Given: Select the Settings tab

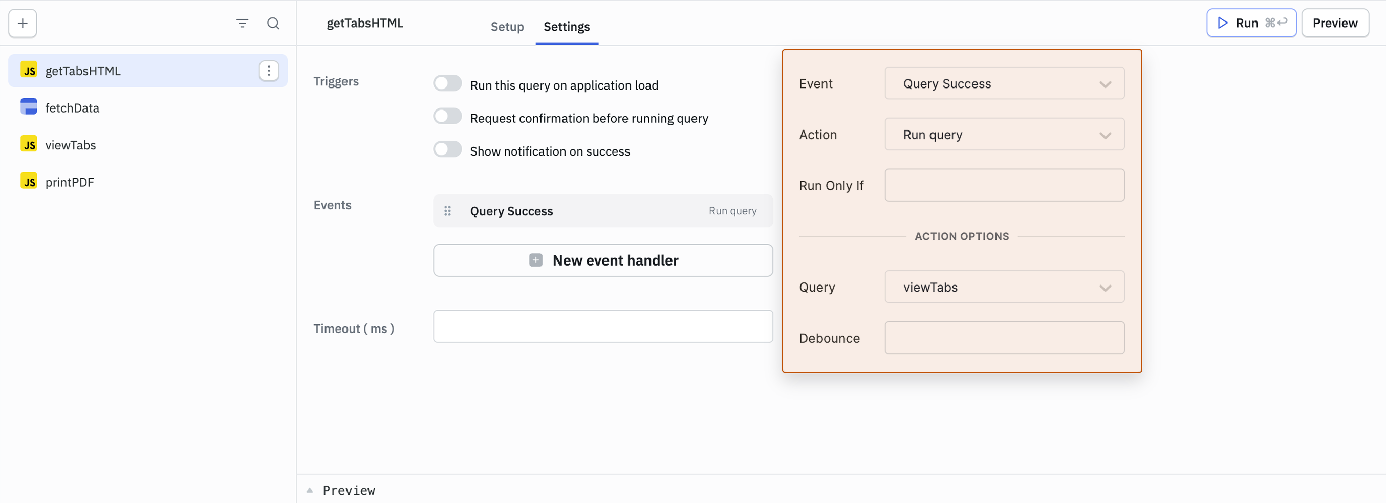Looking at the screenshot, I should [x=566, y=27].
